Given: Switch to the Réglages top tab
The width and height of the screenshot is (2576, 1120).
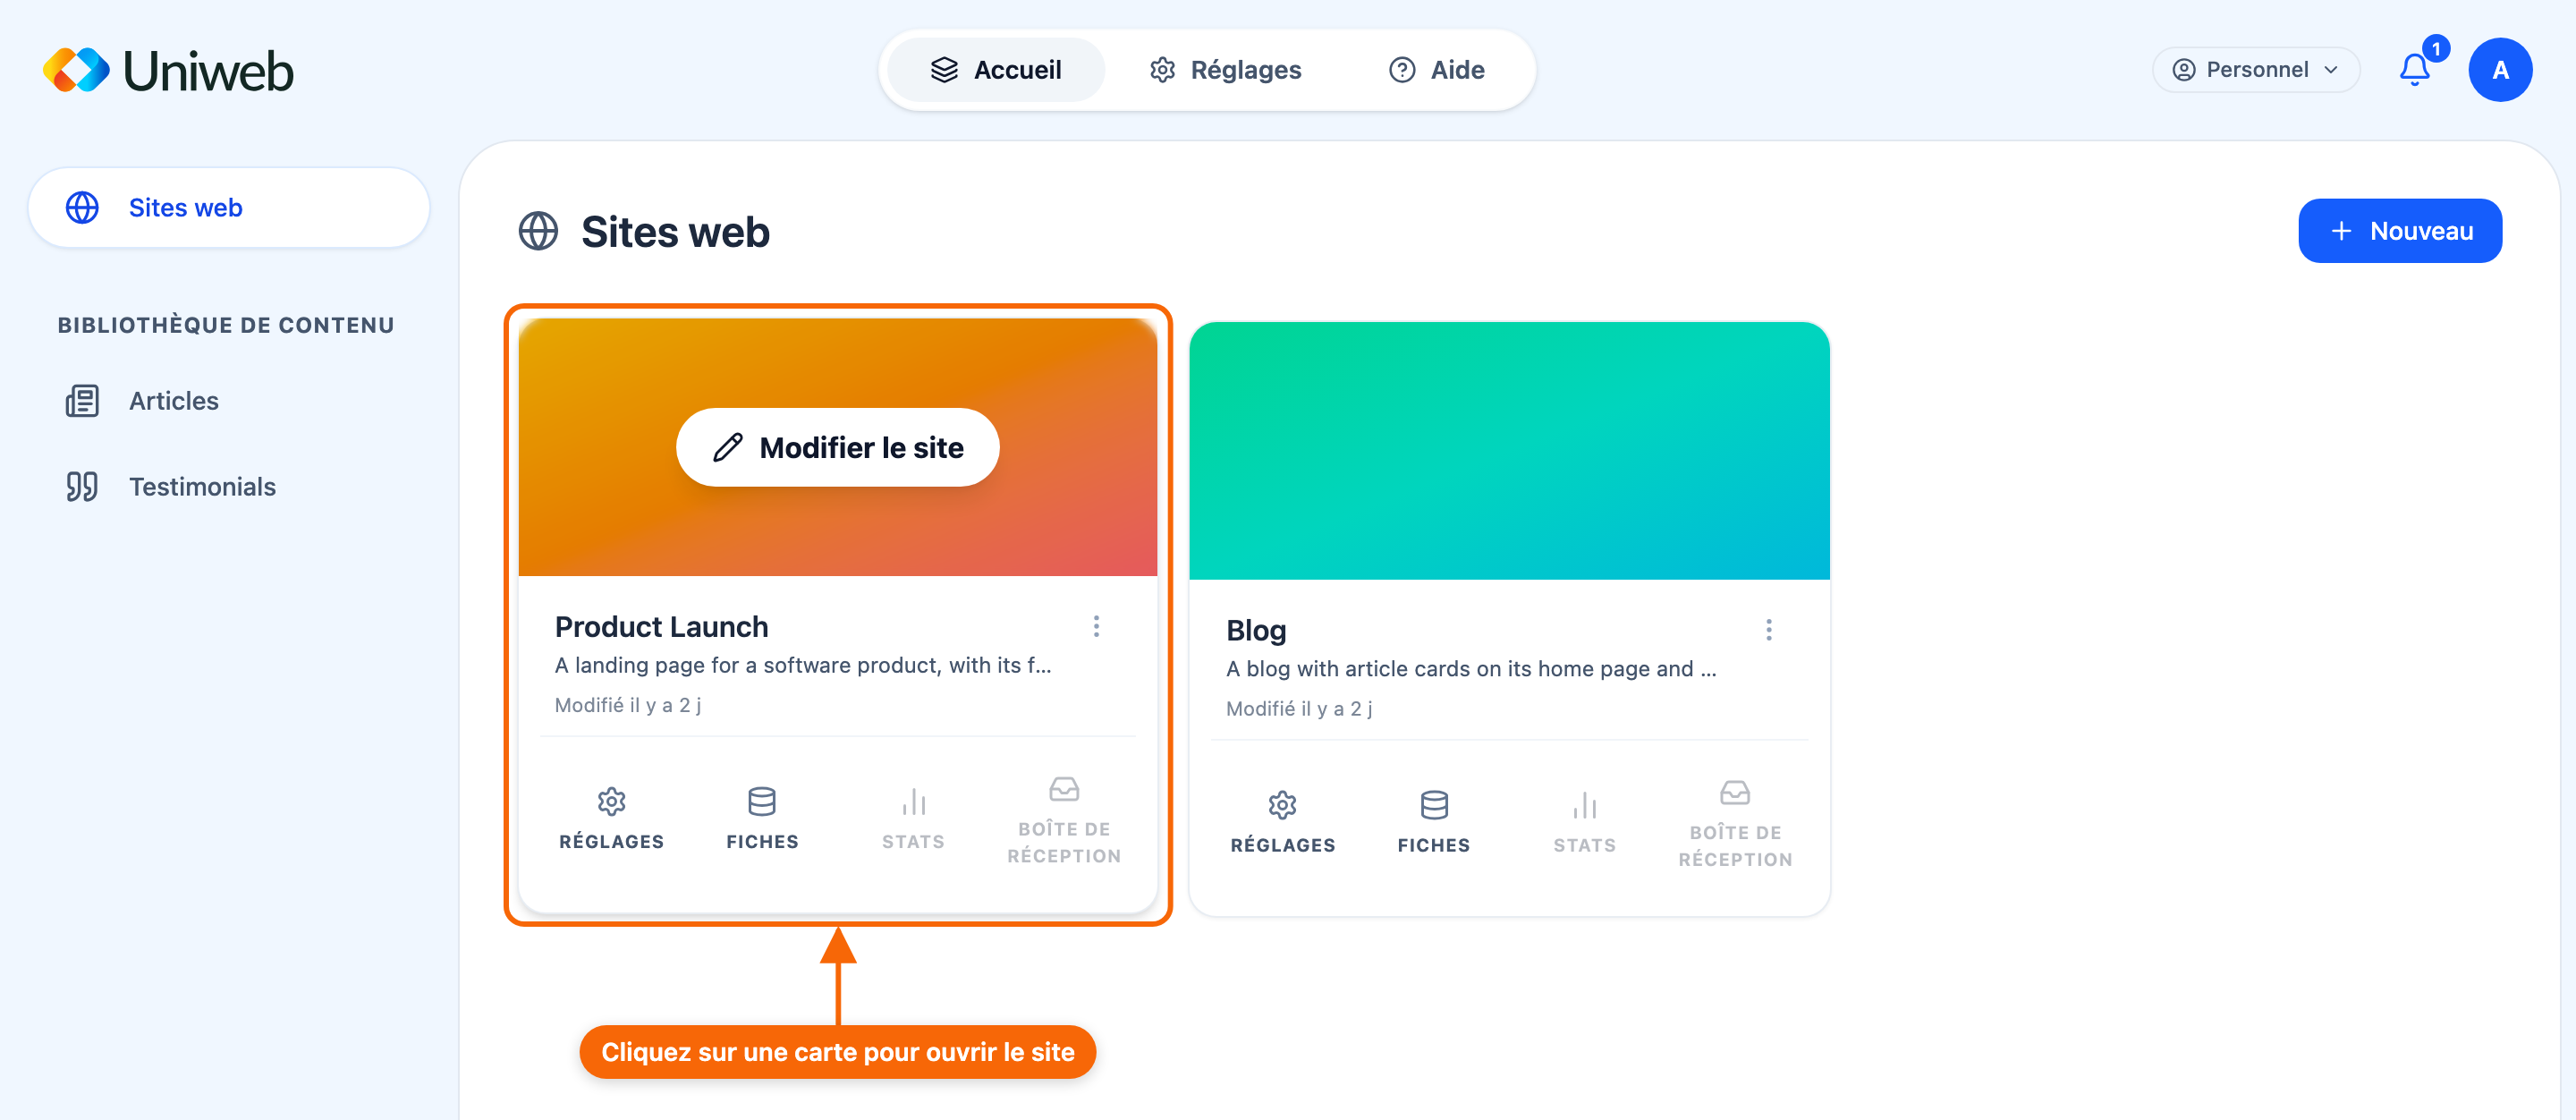Looking at the screenshot, I should 1226,70.
